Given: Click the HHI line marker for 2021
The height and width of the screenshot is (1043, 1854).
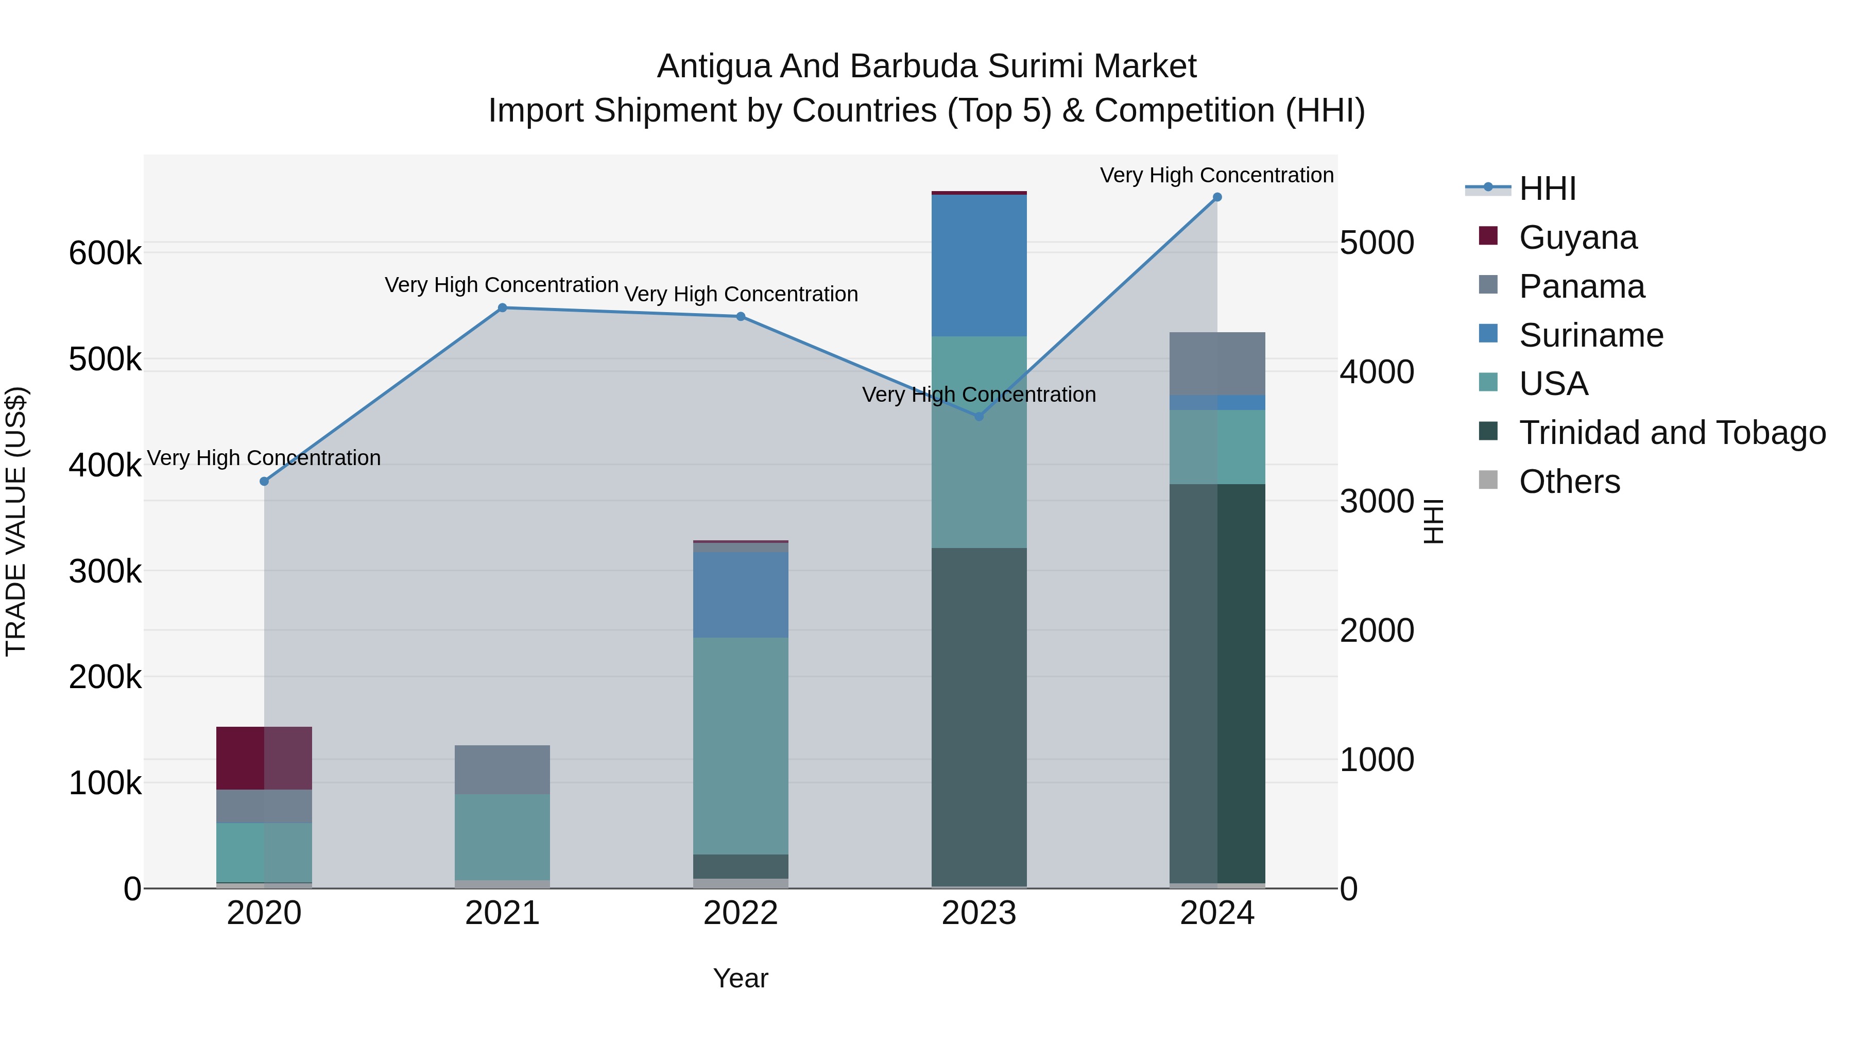Looking at the screenshot, I should 502,308.
